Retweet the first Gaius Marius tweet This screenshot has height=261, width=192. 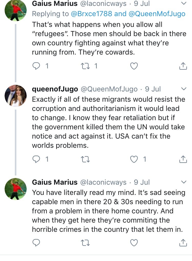[84, 66]
